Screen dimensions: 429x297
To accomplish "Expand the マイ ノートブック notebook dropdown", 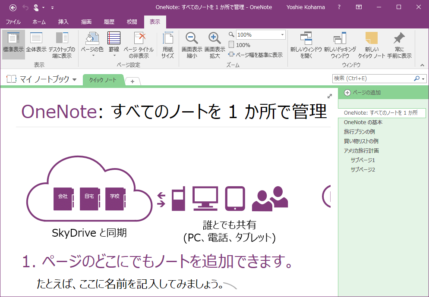I will 75,80.
